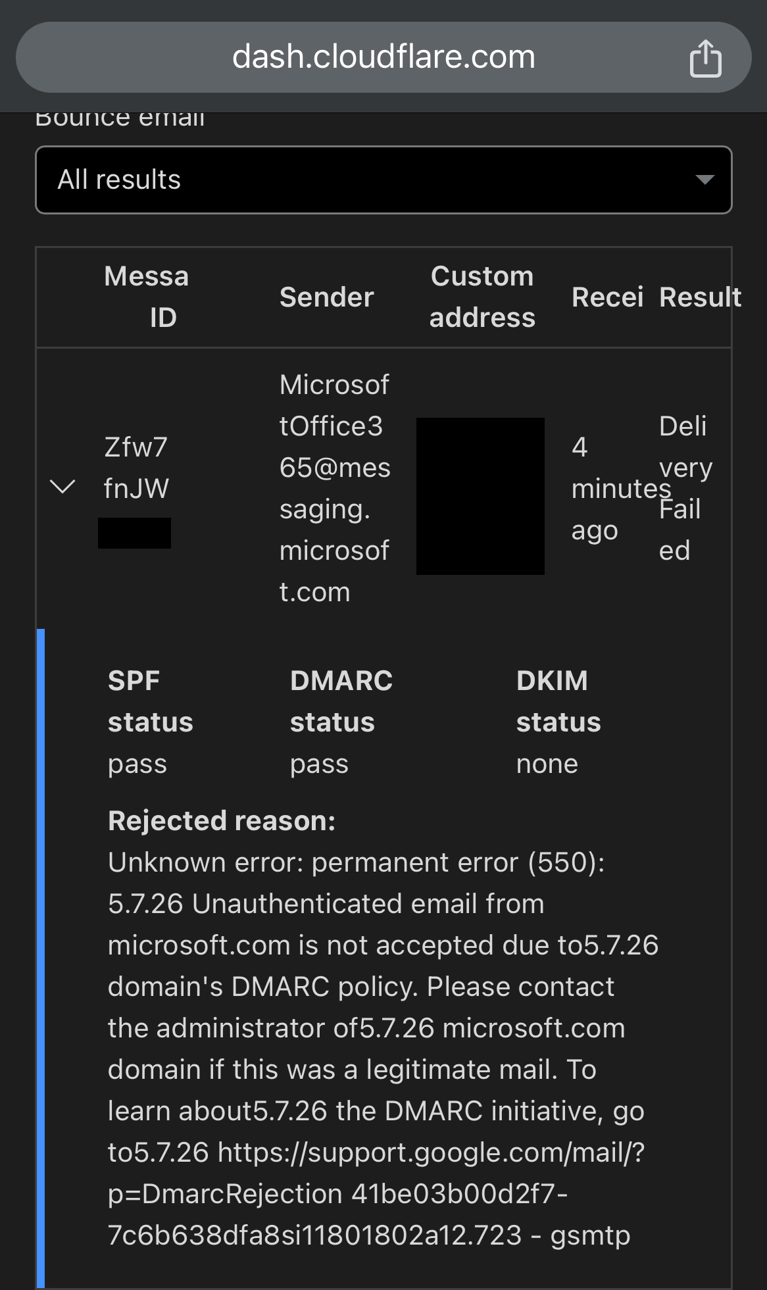Select the Sender column header
The height and width of the screenshot is (1290, 767).
pyautogui.click(x=327, y=296)
